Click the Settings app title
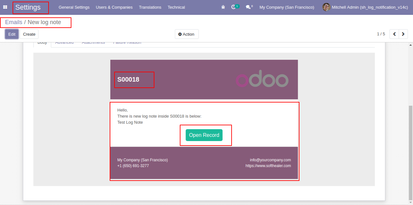The width and height of the screenshot is (413, 205). 28,7
